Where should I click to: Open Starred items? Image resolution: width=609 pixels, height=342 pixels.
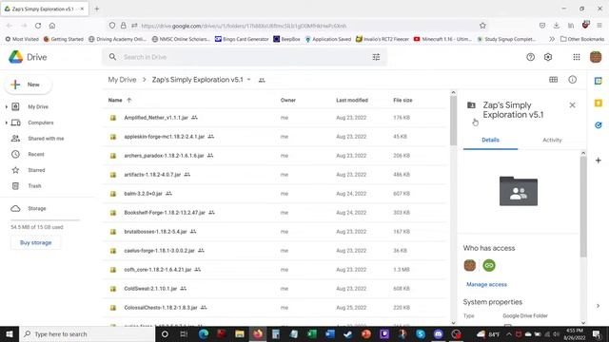[36, 170]
